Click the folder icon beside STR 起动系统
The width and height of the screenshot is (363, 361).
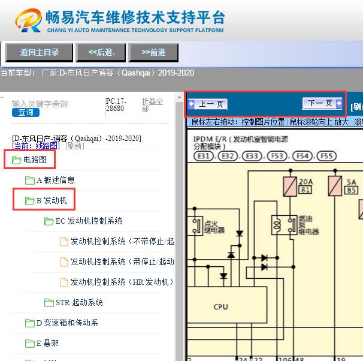coord(49,303)
